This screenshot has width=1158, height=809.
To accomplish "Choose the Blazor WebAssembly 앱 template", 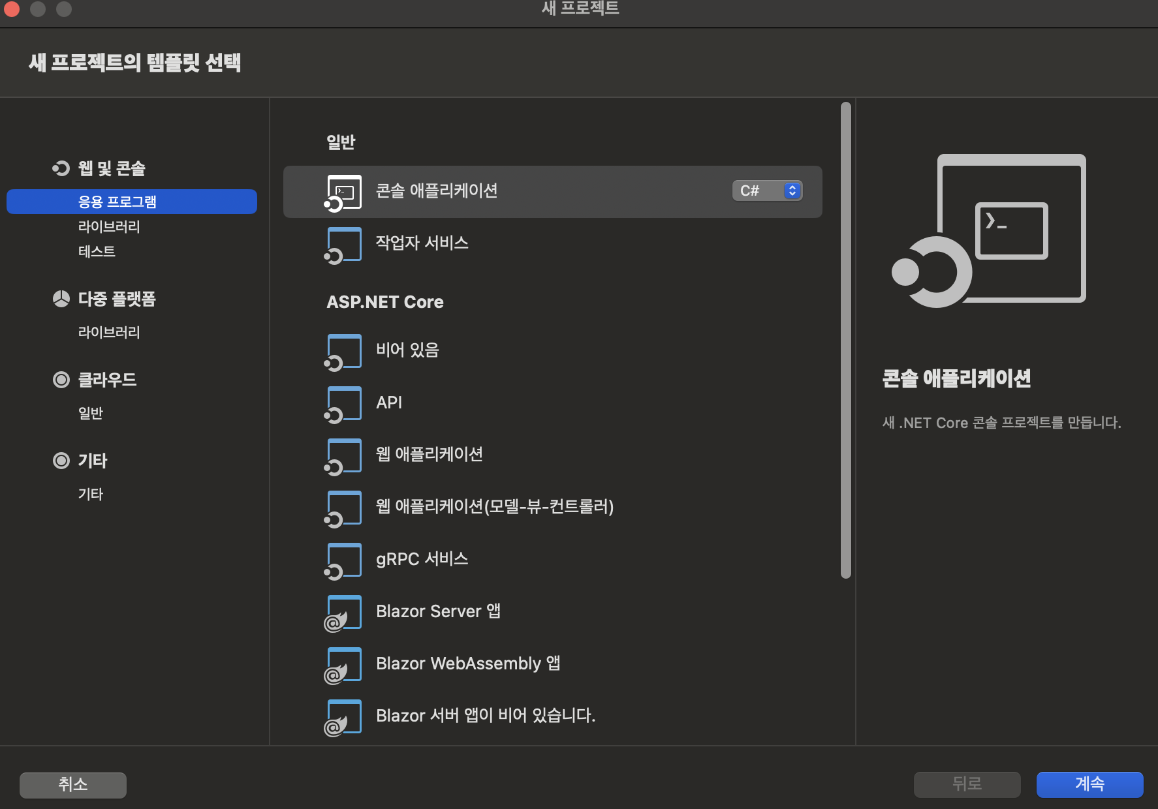I will [553, 664].
